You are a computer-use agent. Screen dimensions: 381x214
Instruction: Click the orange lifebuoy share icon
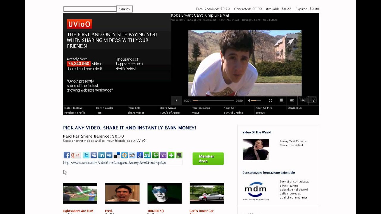(124, 155)
